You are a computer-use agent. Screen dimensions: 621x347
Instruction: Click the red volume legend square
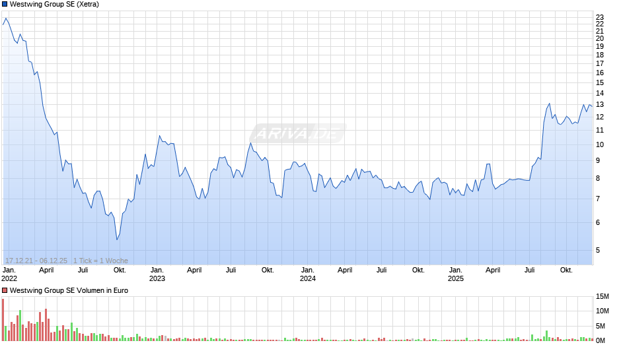point(5,290)
